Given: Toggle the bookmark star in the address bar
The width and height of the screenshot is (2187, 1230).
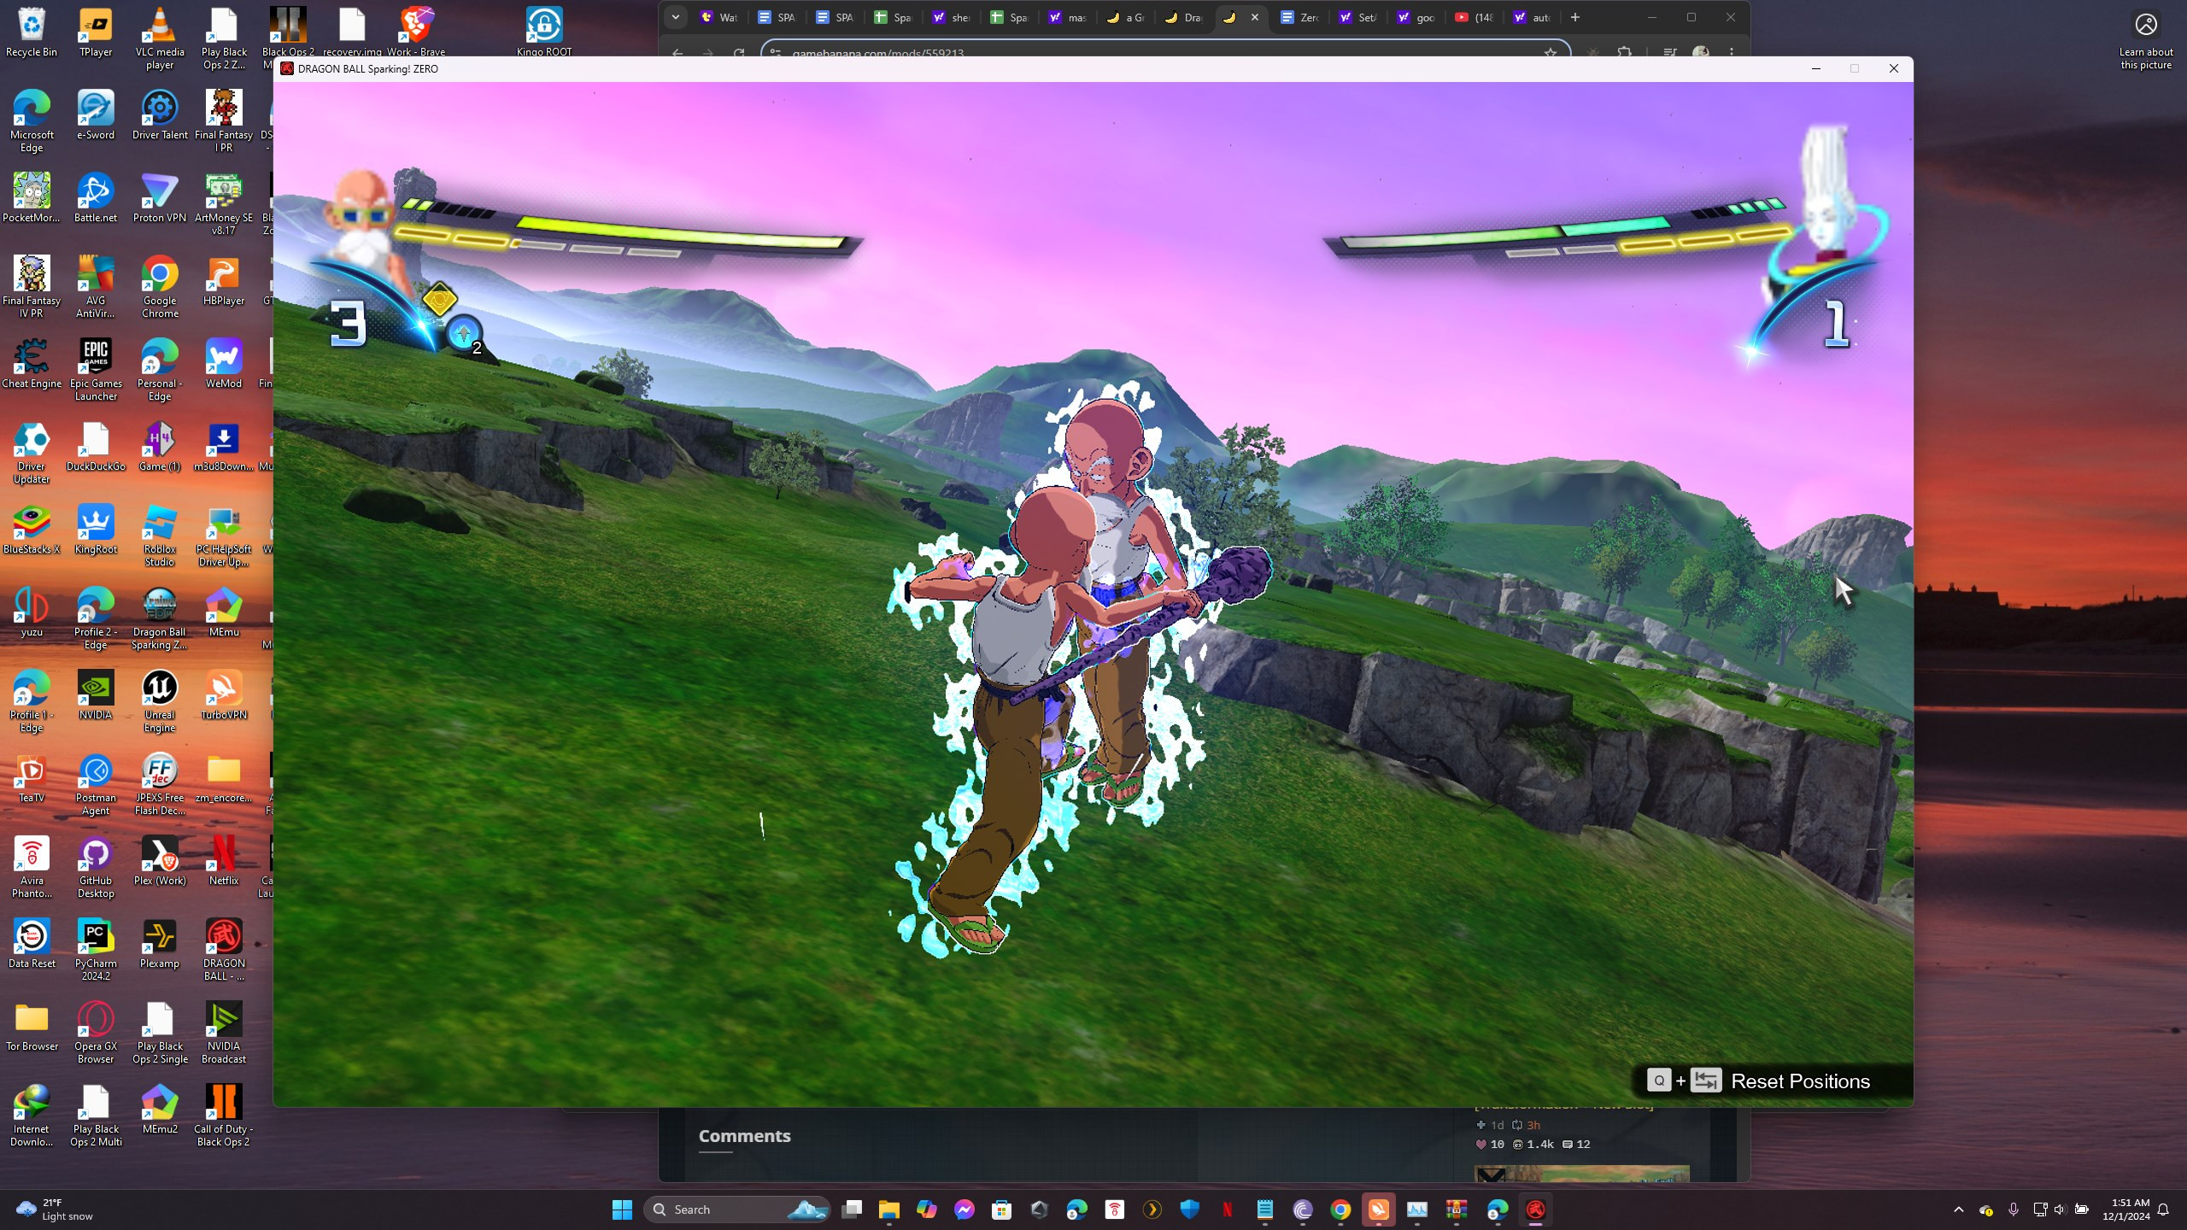Looking at the screenshot, I should pos(1551,53).
